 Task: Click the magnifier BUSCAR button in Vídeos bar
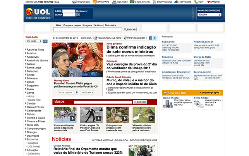coord(141,102)
